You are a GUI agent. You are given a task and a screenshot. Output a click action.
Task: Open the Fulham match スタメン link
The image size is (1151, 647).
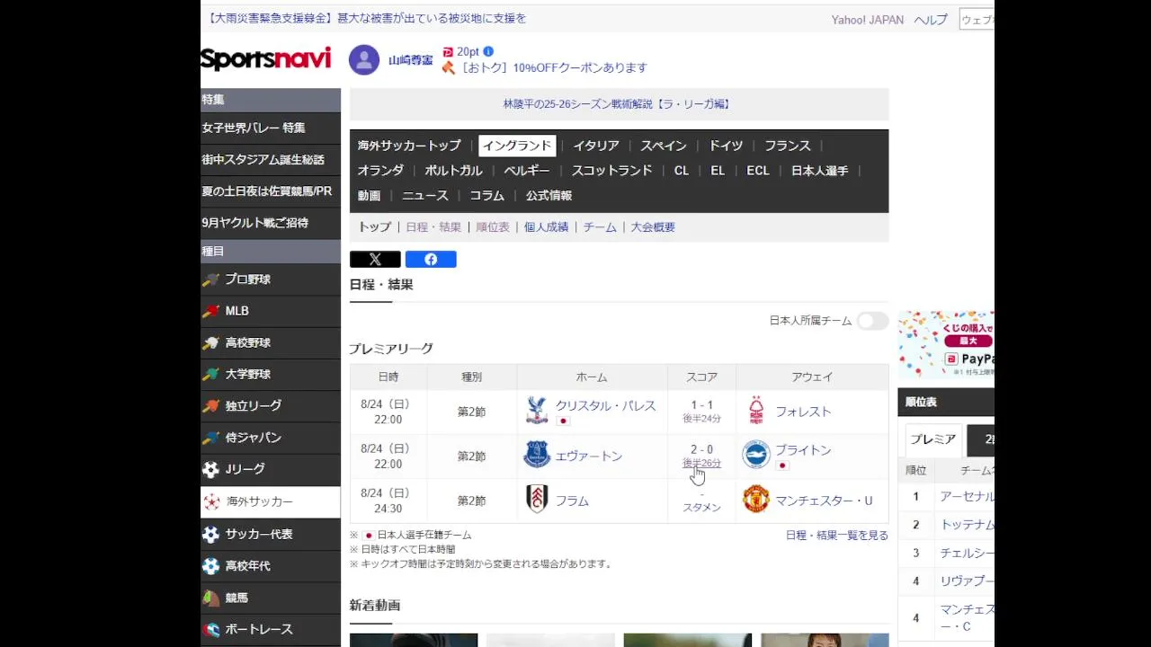click(701, 508)
